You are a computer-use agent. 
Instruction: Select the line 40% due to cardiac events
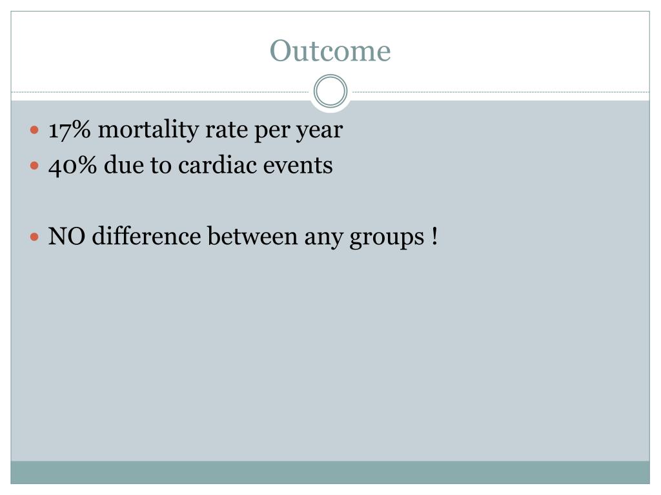190,165
